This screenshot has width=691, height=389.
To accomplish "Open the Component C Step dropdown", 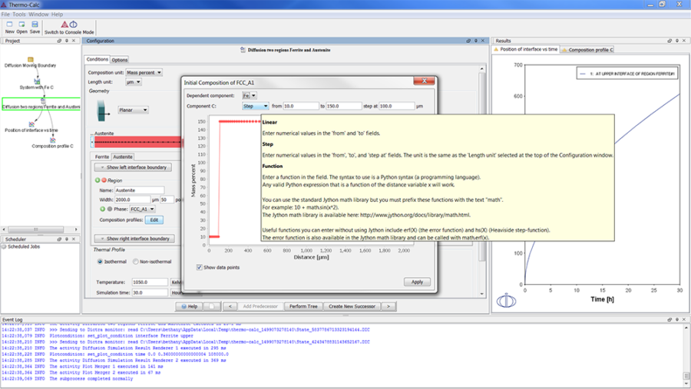I will pos(256,106).
